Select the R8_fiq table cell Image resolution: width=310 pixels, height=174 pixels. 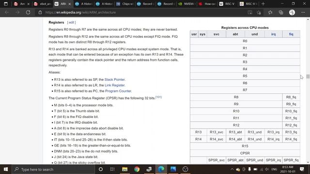tap(291, 97)
